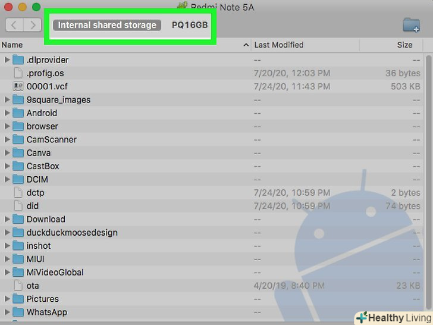Select the Download folder name

(x=46, y=219)
